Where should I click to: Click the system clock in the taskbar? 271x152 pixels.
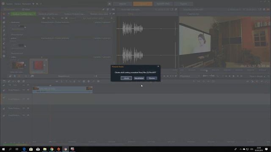259,149
